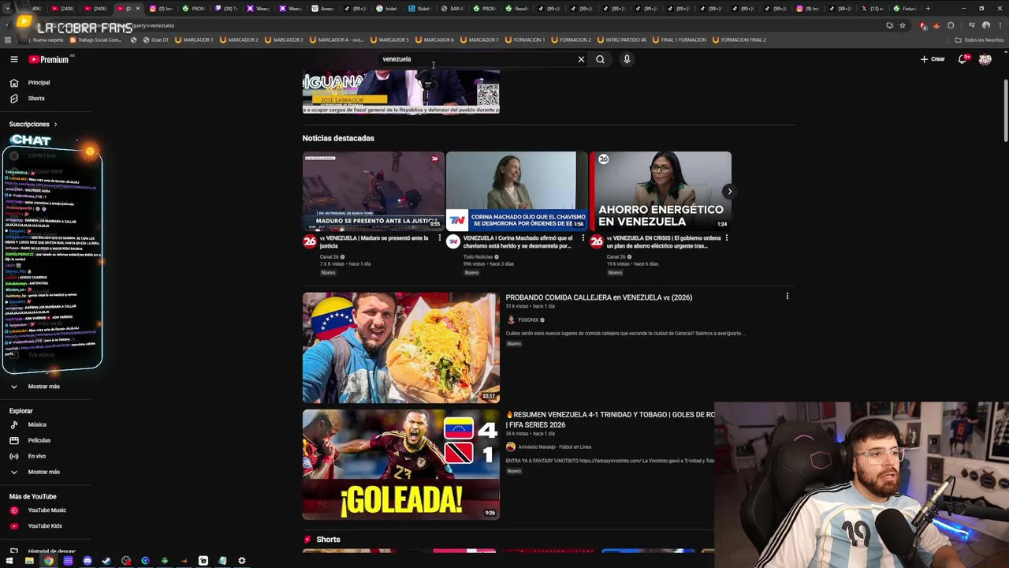
Task: Start voice search with the microphone icon
Action: 627,59
